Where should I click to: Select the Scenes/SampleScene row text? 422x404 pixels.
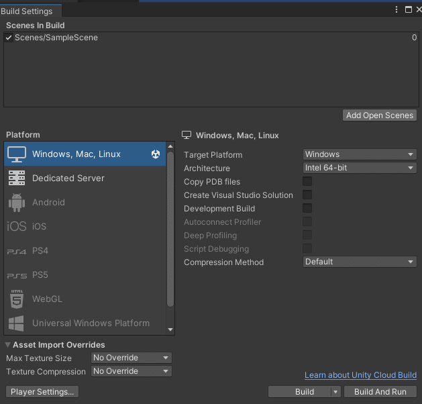(x=56, y=38)
